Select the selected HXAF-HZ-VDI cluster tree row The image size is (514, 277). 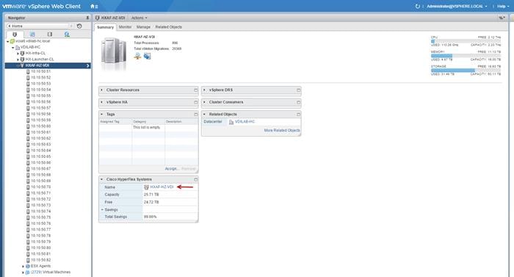[48, 65]
